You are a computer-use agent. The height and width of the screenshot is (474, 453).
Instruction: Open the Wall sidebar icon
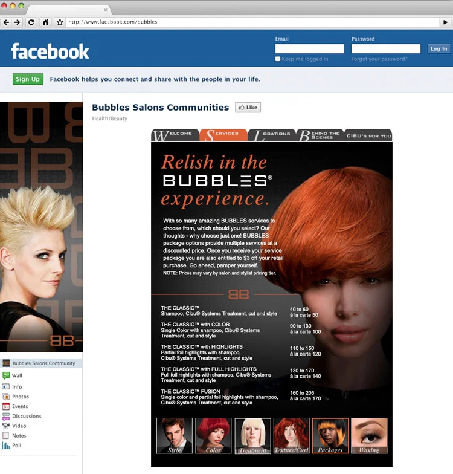tap(6, 375)
